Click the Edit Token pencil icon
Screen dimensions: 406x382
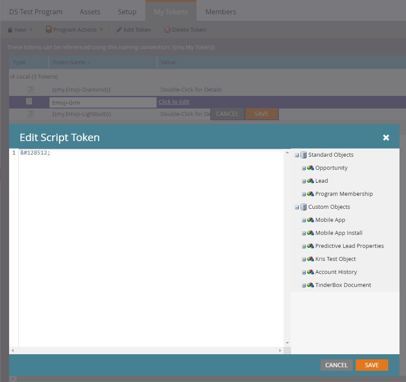pyautogui.click(x=119, y=30)
